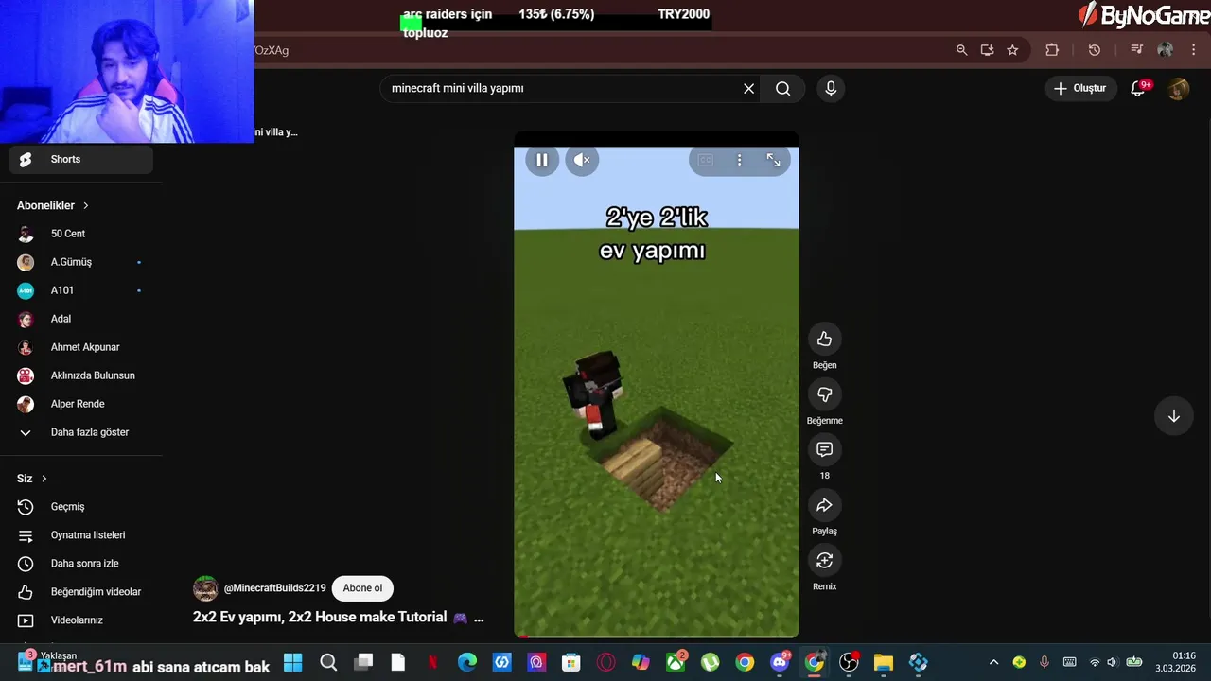Expand Daha fazla göster subscriptions
The image size is (1211, 681).
pyautogui.click(x=81, y=432)
